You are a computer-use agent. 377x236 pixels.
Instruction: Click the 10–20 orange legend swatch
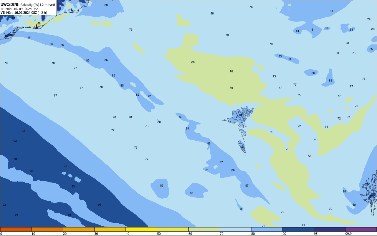tap(47, 229)
